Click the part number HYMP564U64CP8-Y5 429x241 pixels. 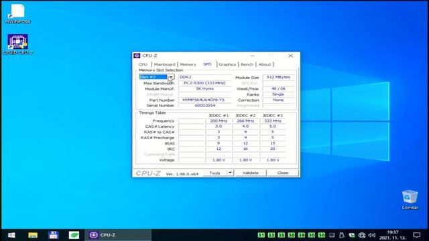tap(205, 100)
